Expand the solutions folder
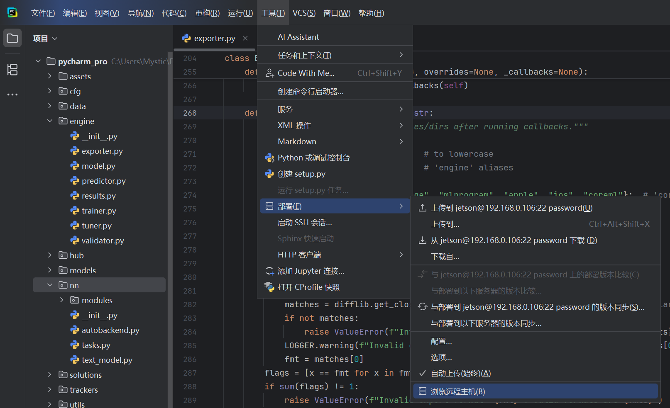Image resolution: width=670 pixels, height=408 pixels. pos(50,375)
